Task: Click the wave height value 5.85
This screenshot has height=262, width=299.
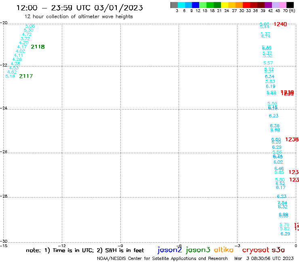Action: click(279, 173)
